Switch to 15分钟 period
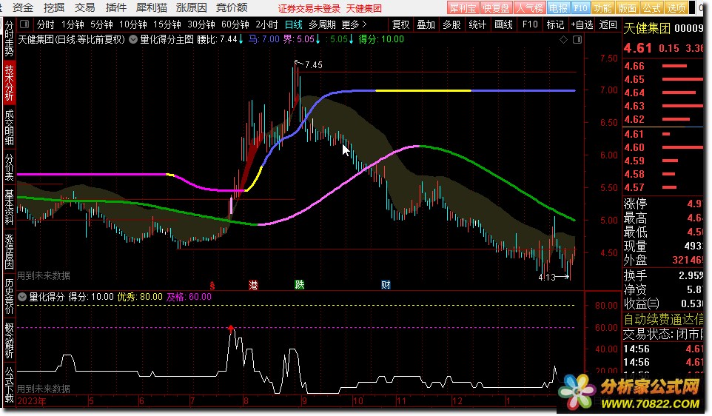Image resolution: width=712 pixels, height=416 pixels. point(167,24)
